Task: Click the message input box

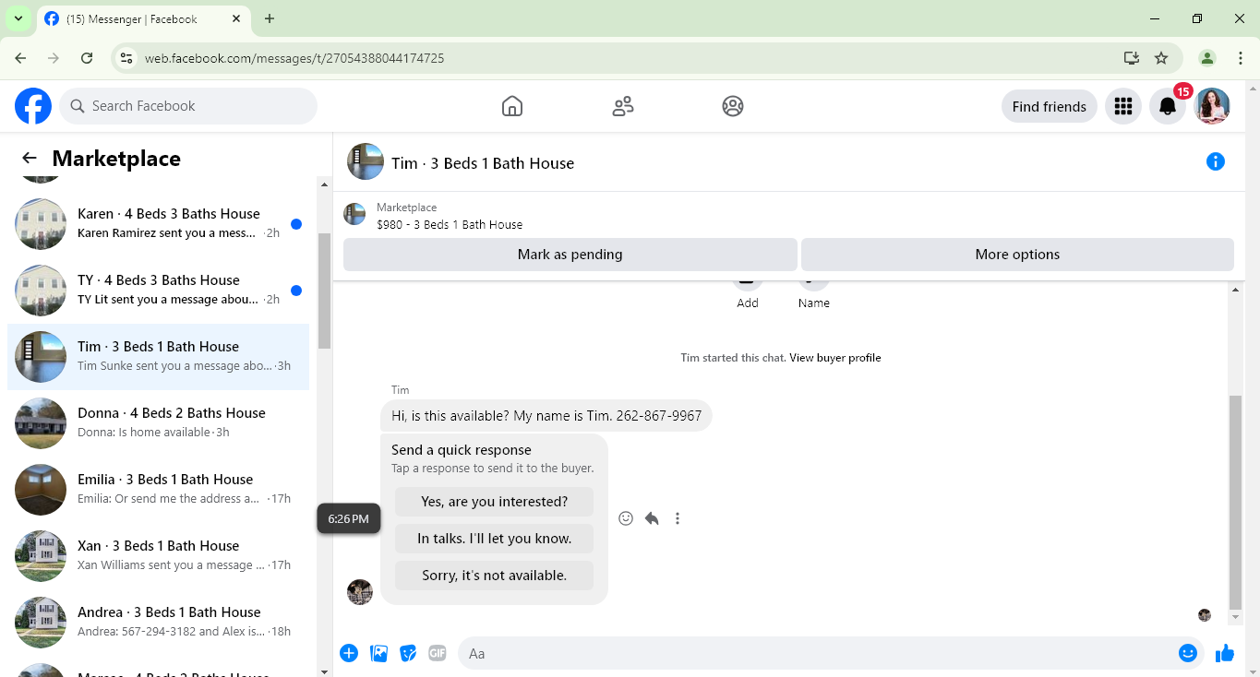Action: click(817, 653)
